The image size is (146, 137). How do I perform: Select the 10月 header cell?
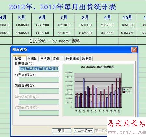[x=128, y=17]
